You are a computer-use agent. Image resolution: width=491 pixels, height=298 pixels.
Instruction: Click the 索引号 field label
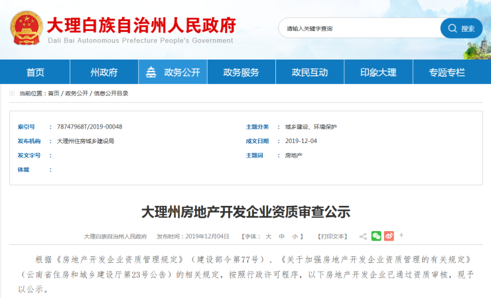click(27, 127)
